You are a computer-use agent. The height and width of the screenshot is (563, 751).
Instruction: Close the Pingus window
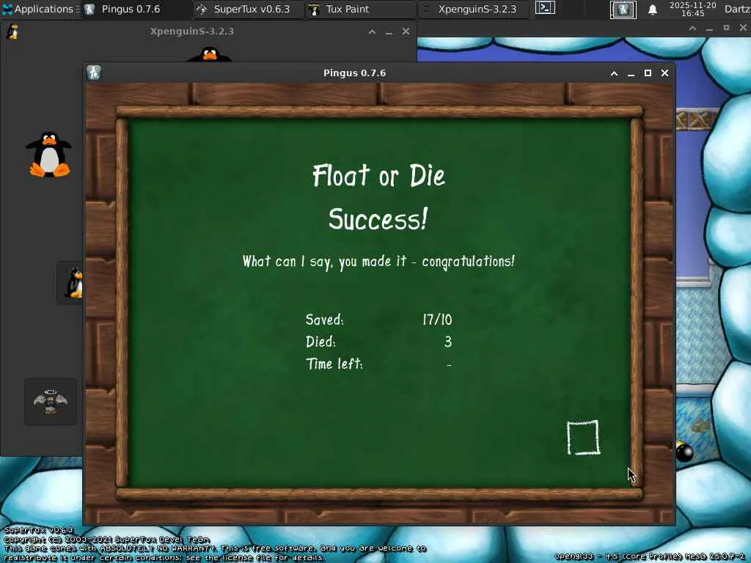(x=664, y=73)
